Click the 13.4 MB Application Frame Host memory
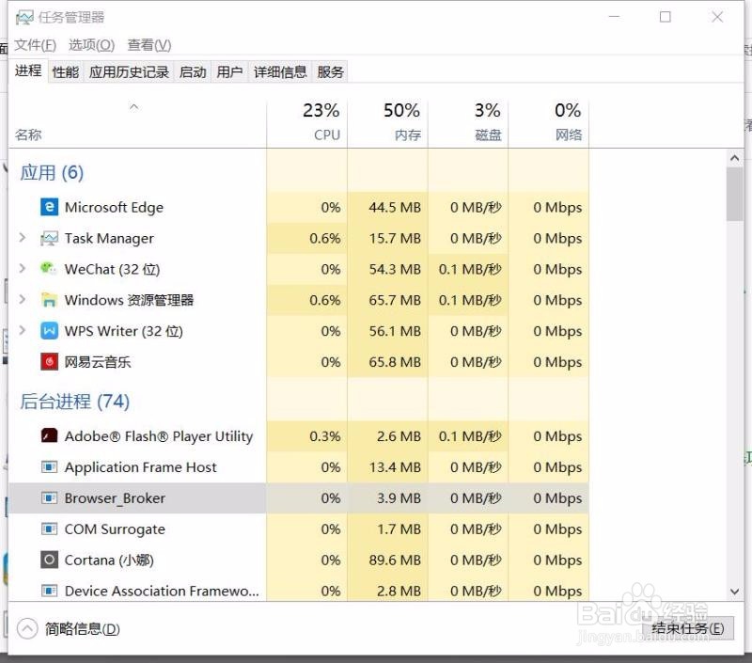The height and width of the screenshot is (663, 752). 395,467
